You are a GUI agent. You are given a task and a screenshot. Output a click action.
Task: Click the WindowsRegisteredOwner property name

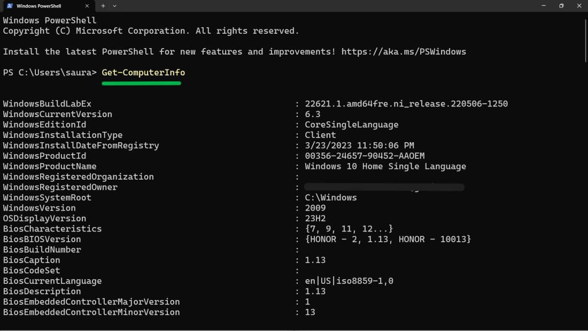tap(60, 187)
